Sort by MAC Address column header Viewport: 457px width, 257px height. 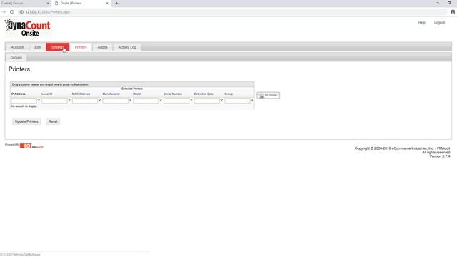[81, 94]
